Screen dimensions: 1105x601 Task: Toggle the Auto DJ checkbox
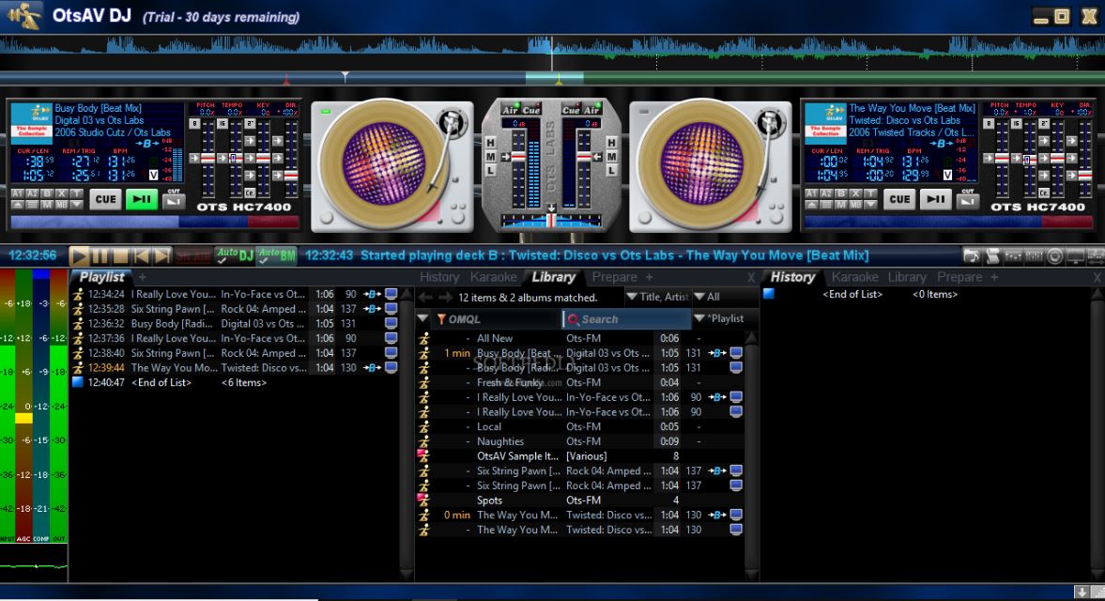(236, 255)
